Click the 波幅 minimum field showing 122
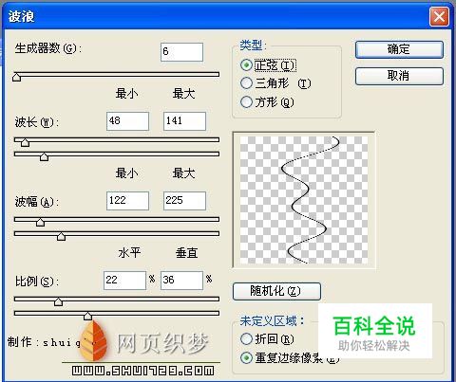The width and height of the screenshot is (456, 382). pos(127,201)
